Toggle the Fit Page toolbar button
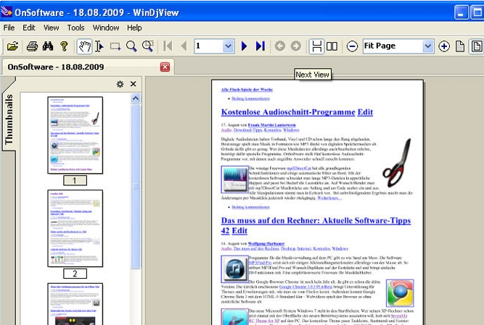Image resolution: width=484 pixels, height=325 pixels. tap(476, 46)
